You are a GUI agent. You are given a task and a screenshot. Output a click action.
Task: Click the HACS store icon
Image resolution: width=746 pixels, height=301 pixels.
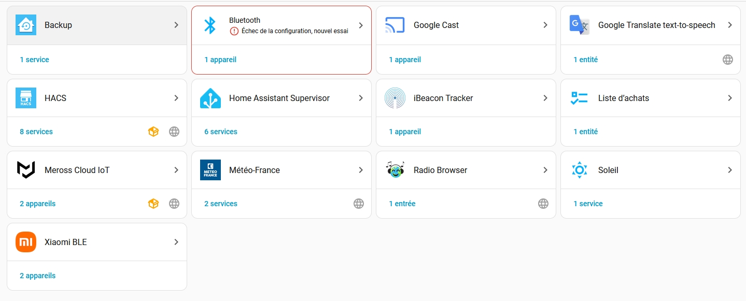(26, 98)
